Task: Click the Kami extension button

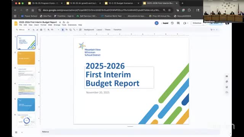Action: (x=165, y=23)
